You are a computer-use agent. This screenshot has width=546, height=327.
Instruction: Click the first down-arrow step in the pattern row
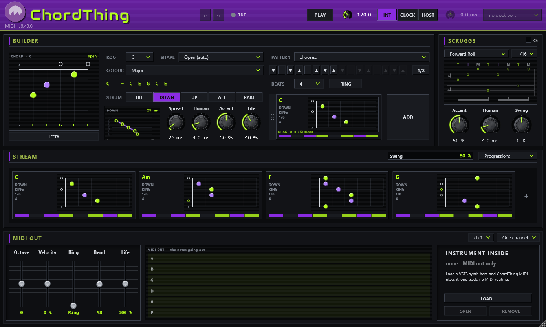tap(273, 71)
